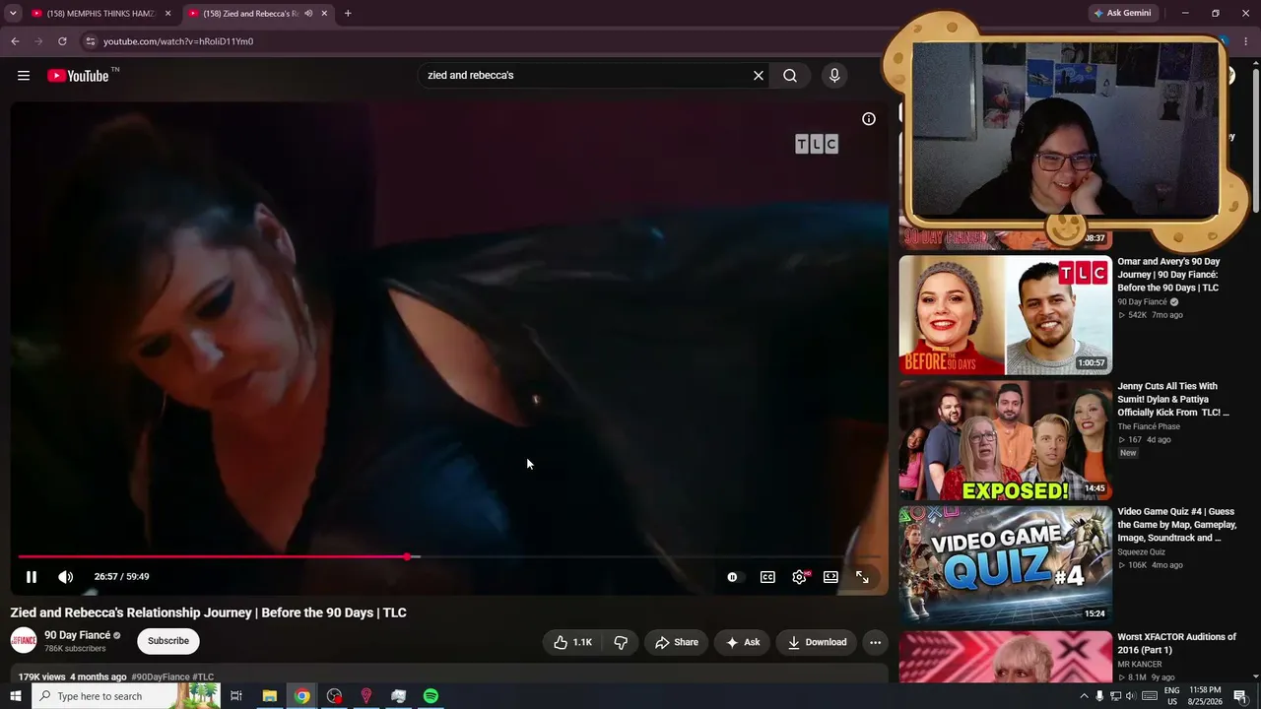Switch to theater mode
1261x709 pixels.
click(830, 577)
